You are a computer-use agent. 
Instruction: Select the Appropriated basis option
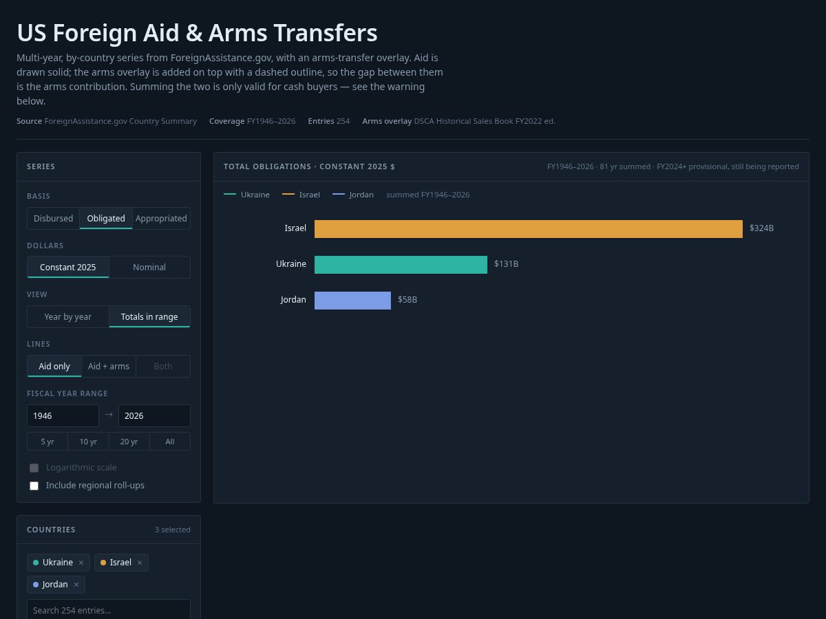coord(161,218)
